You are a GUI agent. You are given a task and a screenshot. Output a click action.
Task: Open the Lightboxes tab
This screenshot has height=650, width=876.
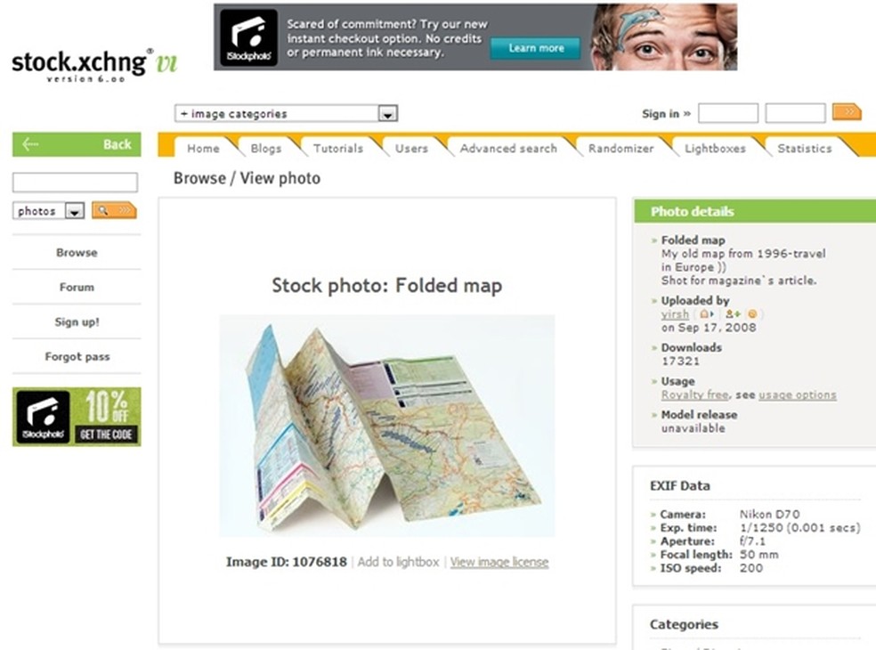point(715,149)
